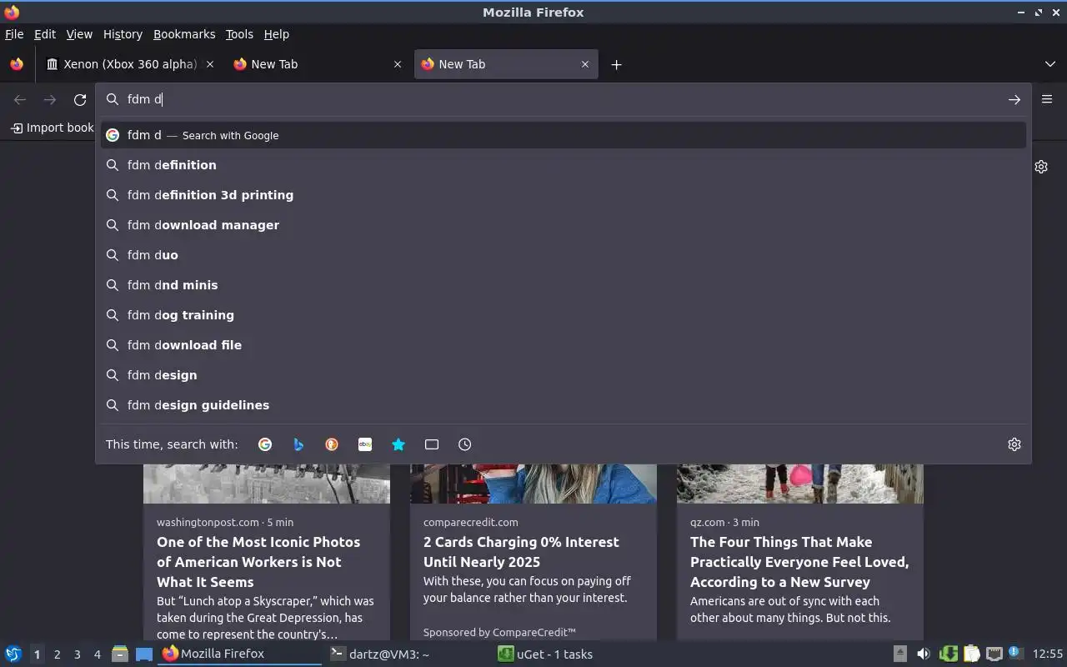
Task: Close the middle New Tab tab
Action: [398, 64]
